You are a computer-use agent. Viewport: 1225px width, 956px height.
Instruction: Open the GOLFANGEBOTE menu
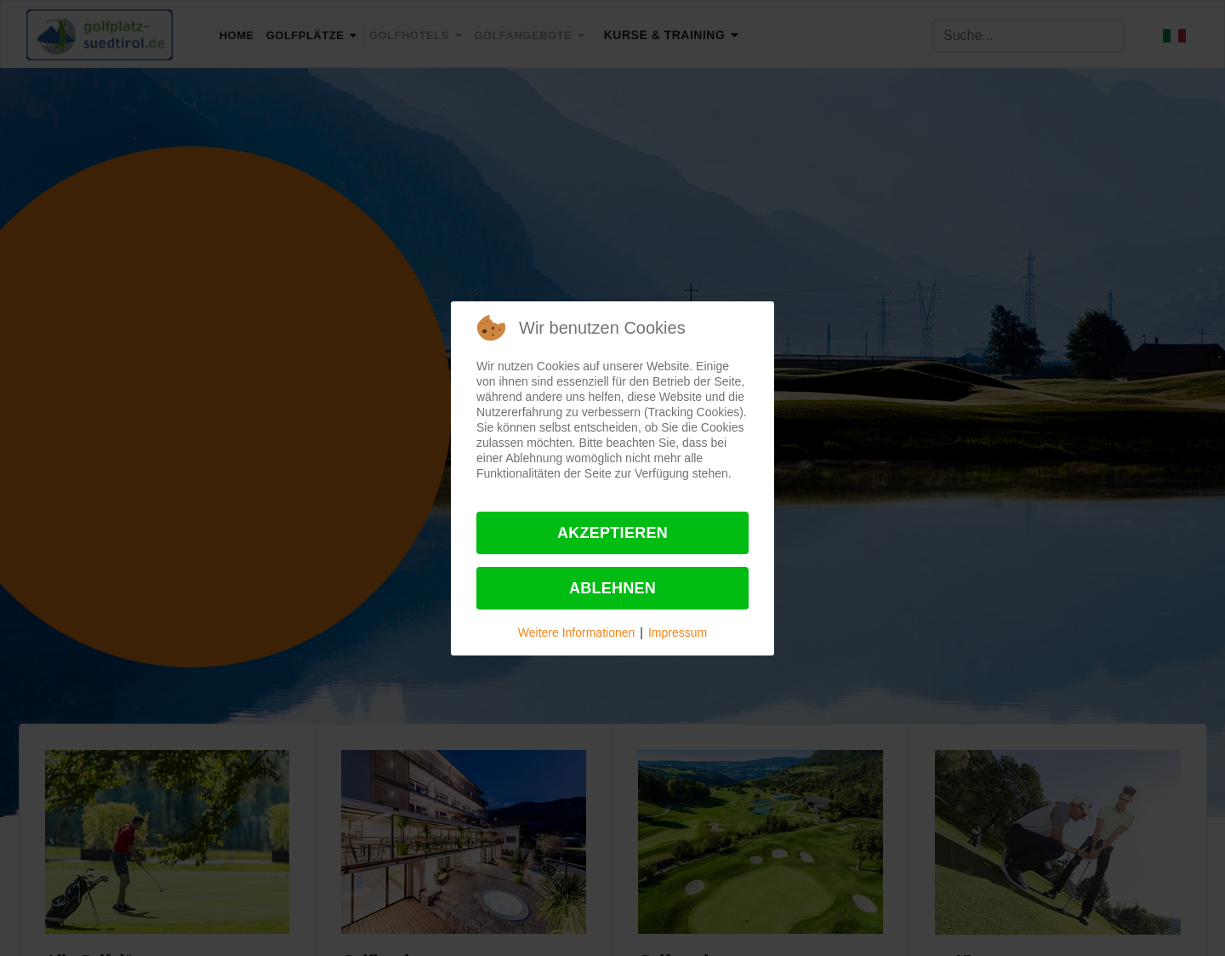pyautogui.click(x=522, y=36)
